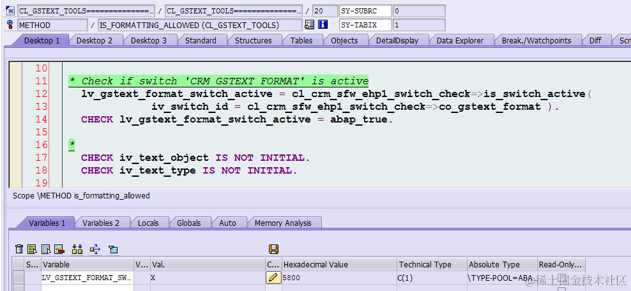
Task: Click pencil change-value button for LV_GSTEXT_FORMAT_SW
Action: [273, 278]
